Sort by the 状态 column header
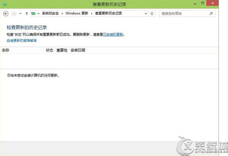228x156 pixels. [x=49, y=50]
